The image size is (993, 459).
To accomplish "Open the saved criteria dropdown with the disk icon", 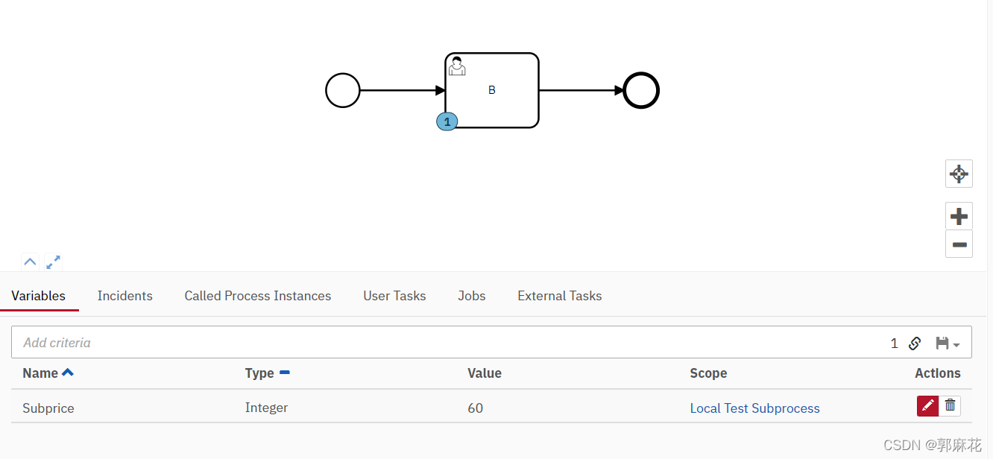I will 948,344.
